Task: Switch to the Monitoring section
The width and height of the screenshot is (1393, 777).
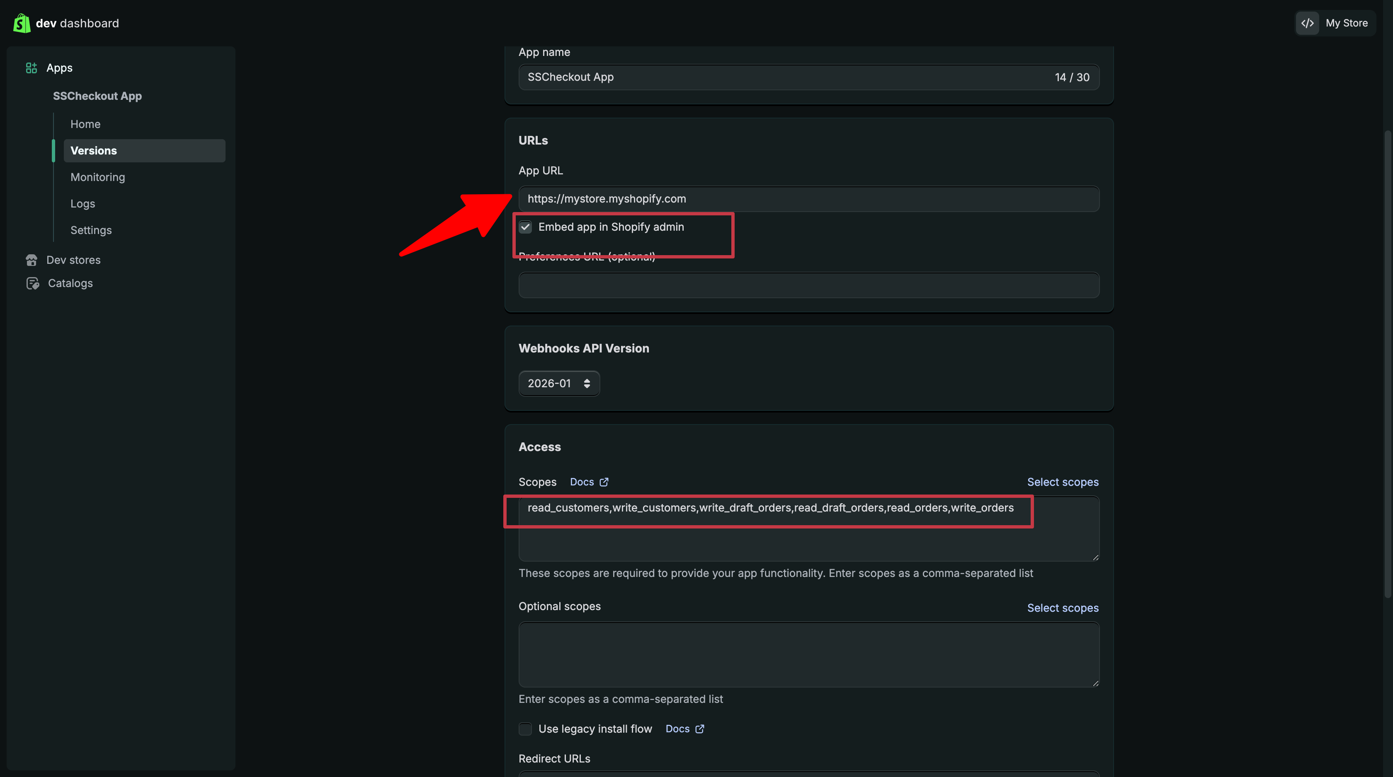Action: click(97, 177)
